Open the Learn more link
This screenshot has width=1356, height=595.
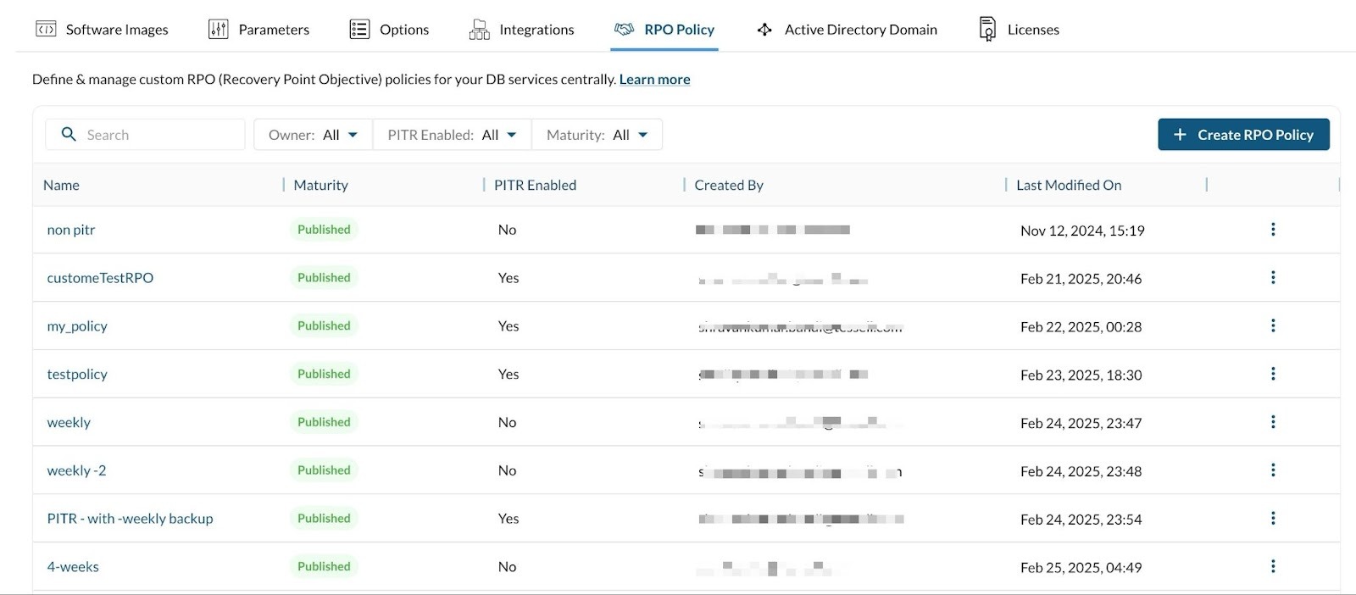coord(654,80)
